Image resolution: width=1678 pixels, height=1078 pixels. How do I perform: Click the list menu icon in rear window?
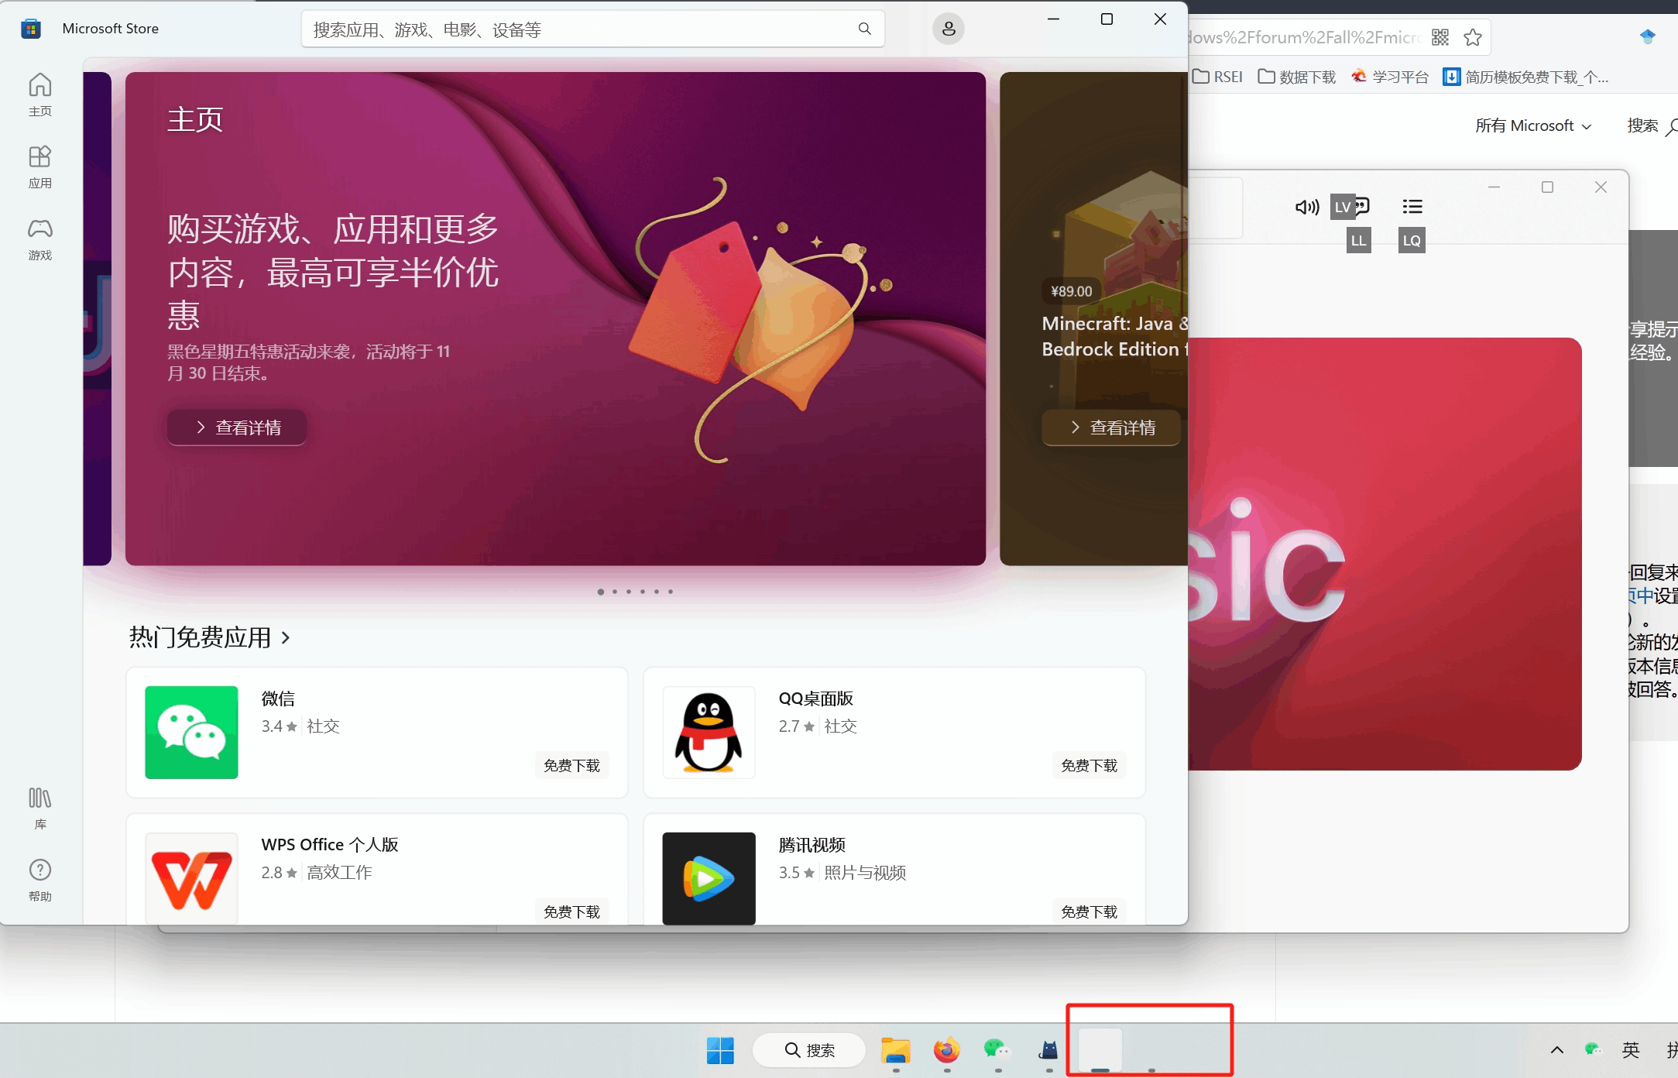click(x=1412, y=206)
